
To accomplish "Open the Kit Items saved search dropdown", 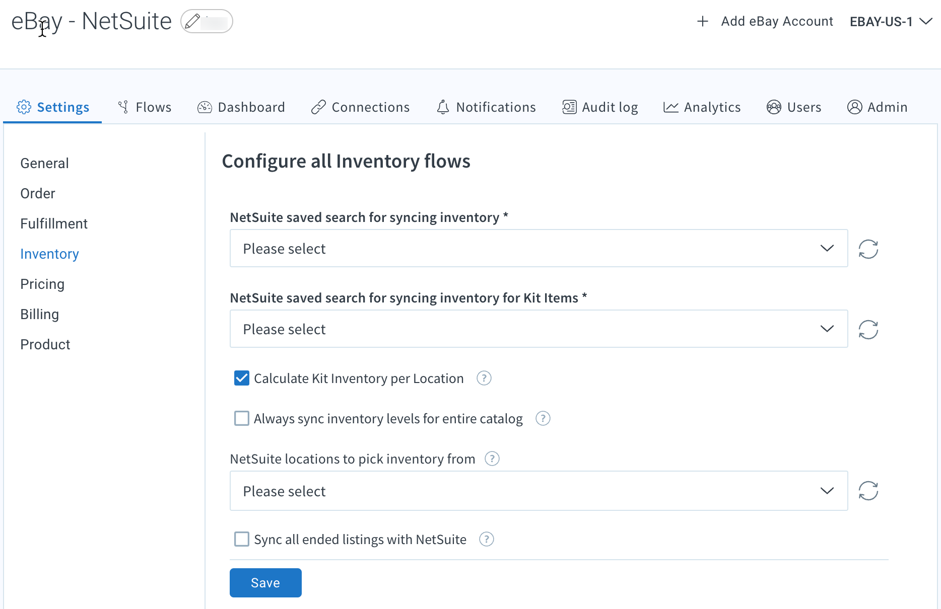I will 539,329.
